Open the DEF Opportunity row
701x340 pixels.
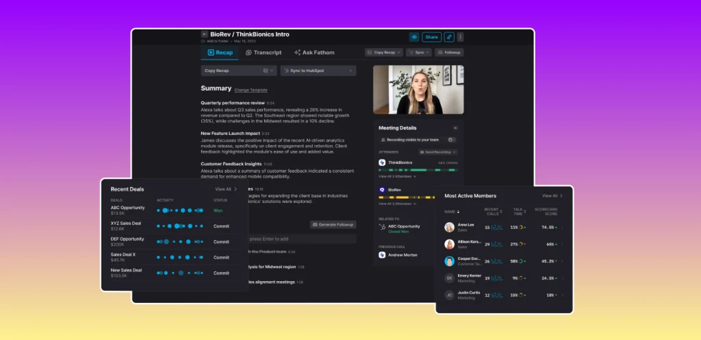coord(174,241)
